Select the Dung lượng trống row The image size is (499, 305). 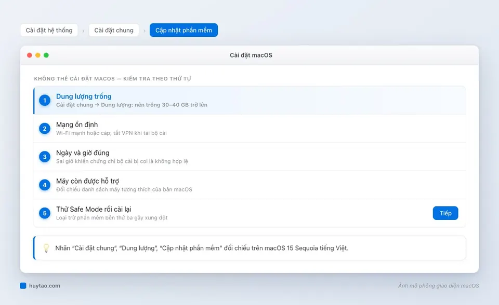click(249, 101)
